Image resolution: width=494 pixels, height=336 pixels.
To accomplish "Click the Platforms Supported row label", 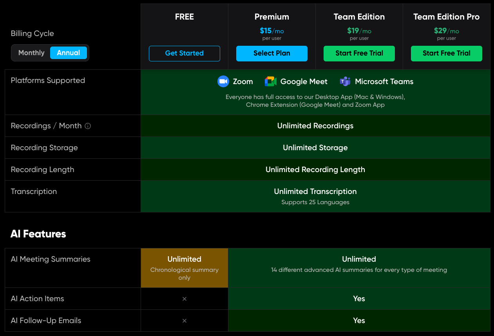I will point(48,81).
